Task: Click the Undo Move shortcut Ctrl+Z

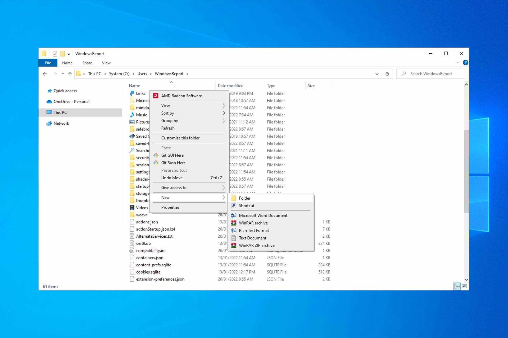Action: point(191,177)
